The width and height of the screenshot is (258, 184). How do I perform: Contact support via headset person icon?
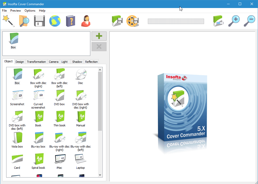tap(86, 21)
